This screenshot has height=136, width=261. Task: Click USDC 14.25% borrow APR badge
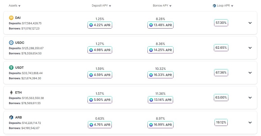(x=160, y=50)
